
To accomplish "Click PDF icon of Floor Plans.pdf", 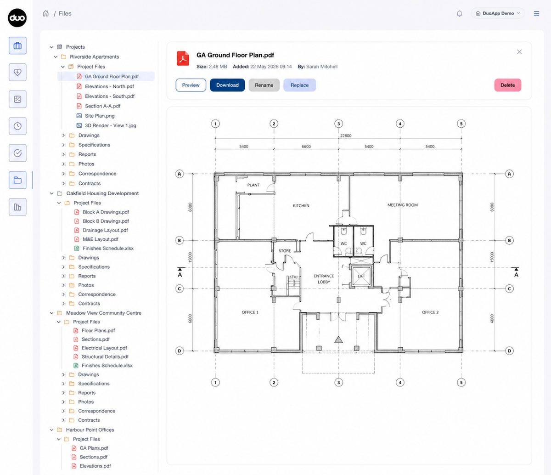I will pos(76,331).
